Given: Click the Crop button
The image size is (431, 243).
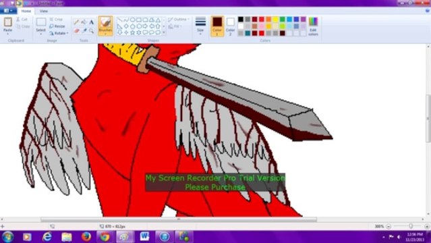Looking at the screenshot, I should point(56,20).
